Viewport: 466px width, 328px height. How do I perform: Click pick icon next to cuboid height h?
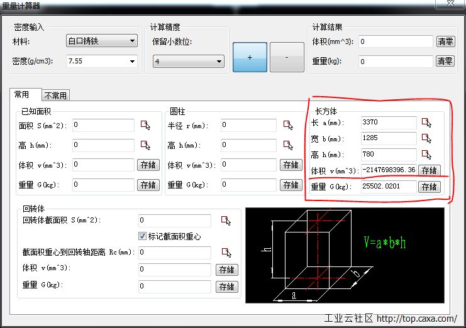(x=427, y=155)
